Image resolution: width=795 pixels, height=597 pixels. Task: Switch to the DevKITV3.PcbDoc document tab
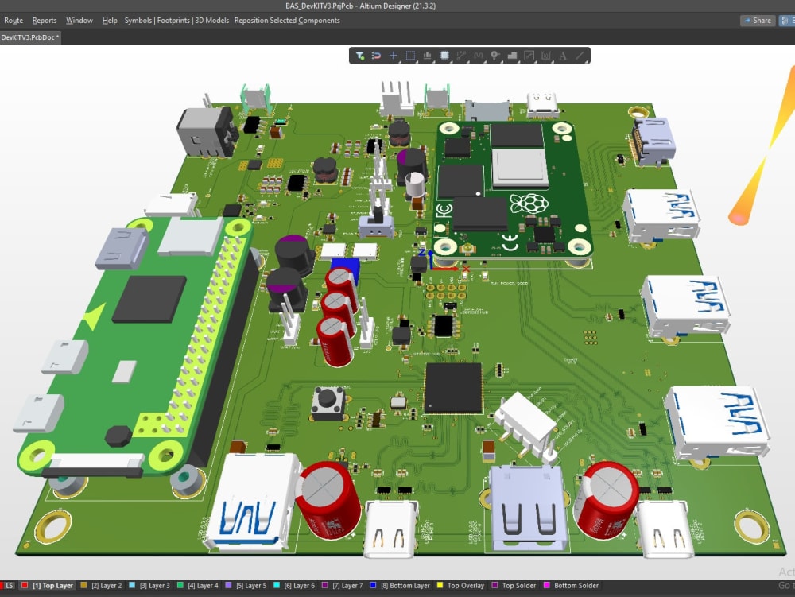(30, 37)
